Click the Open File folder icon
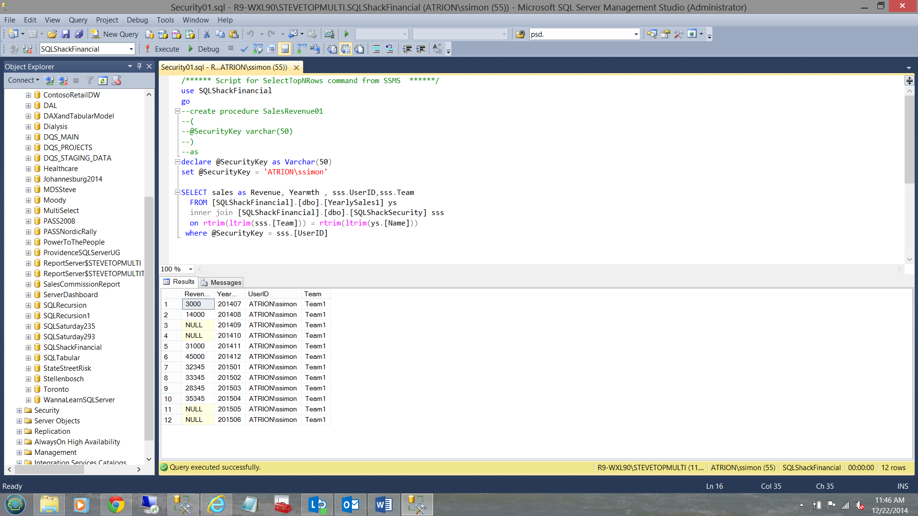This screenshot has width=918, height=516. [52, 34]
